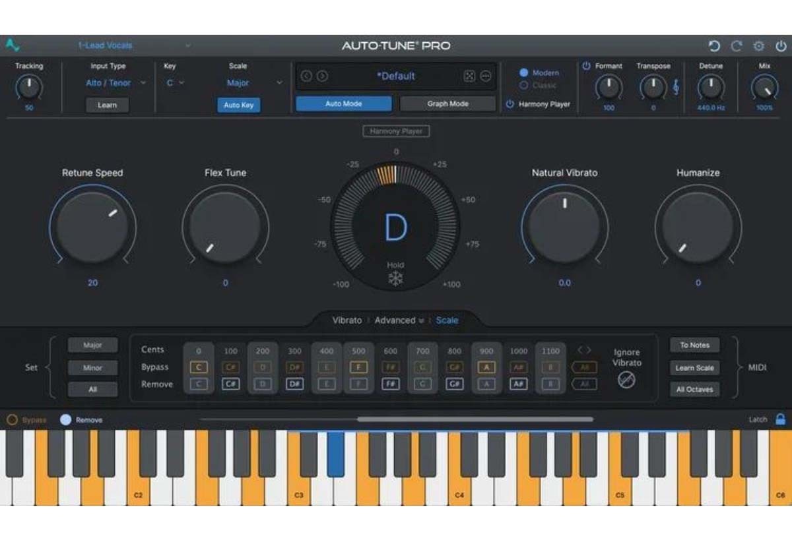The width and height of the screenshot is (792, 540).
Task: Click the highlighted blue D key on the keyboard
Action: click(x=335, y=455)
